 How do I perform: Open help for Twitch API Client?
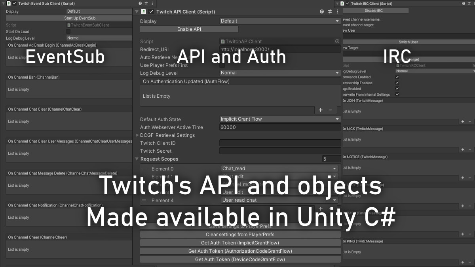pos(322,12)
